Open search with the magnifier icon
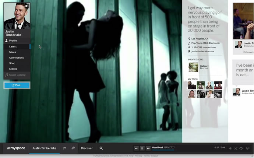Screen dimensions: 254x158 pos(101,148)
